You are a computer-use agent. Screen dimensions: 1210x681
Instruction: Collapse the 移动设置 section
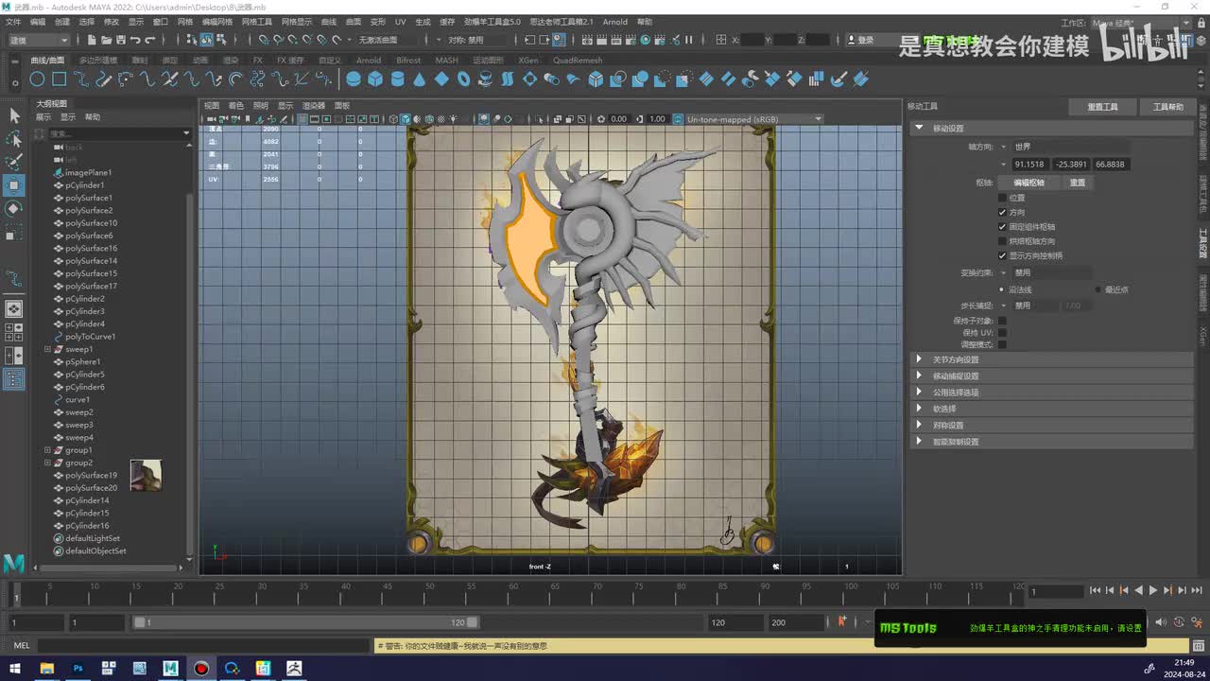919,128
